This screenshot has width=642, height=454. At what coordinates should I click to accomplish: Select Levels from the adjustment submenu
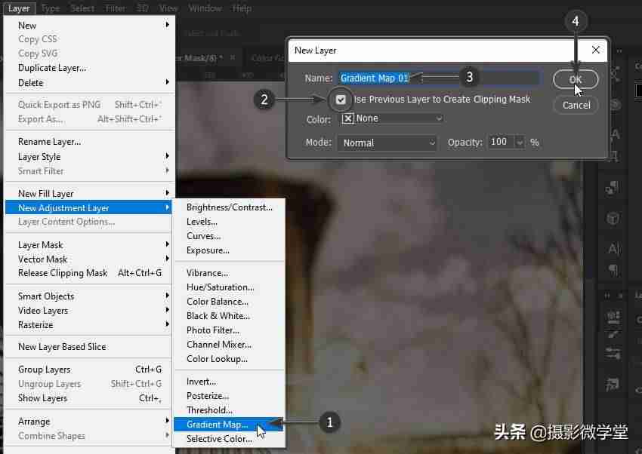228,222
